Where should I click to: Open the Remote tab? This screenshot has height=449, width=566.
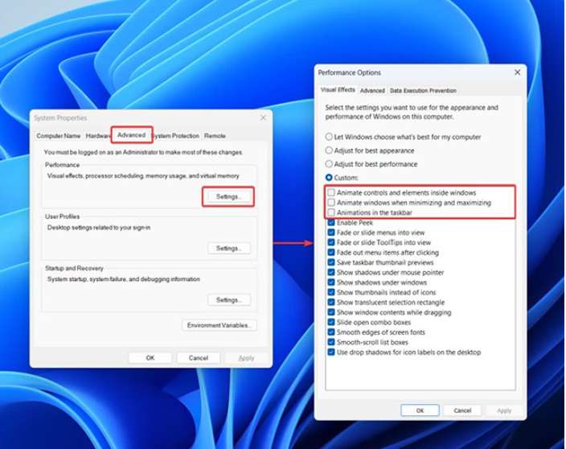215,136
